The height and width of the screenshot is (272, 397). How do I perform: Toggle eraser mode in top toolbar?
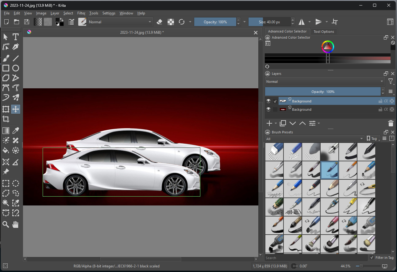160,22
